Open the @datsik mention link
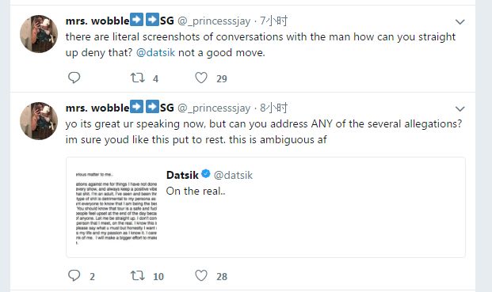 155,53
